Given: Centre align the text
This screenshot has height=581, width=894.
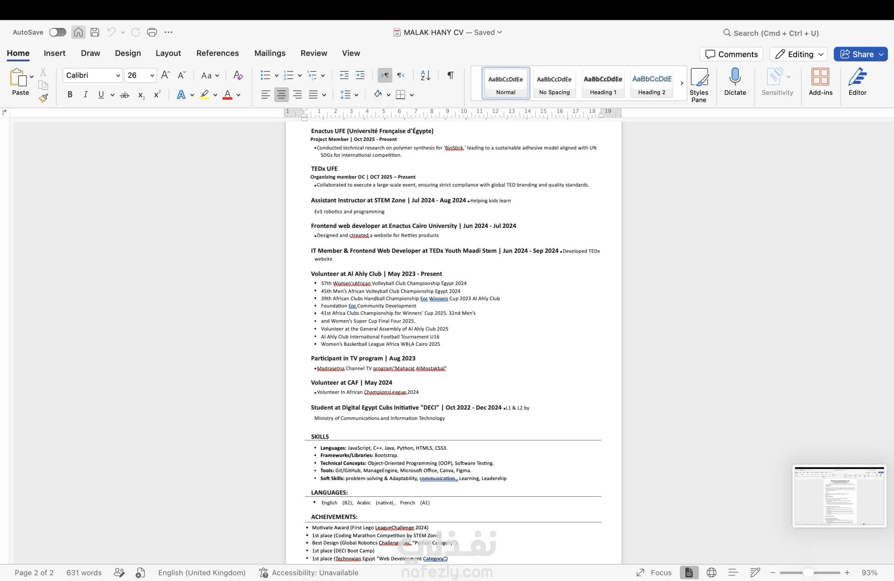Looking at the screenshot, I should [281, 94].
